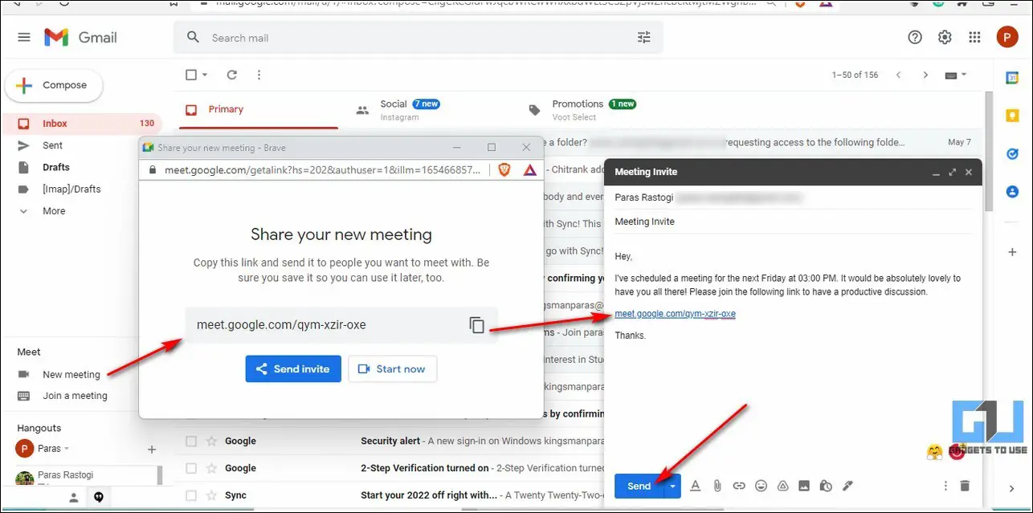The image size is (1033, 513).
Task: Click Start now button
Action: pyautogui.click(x=393, y=369)
